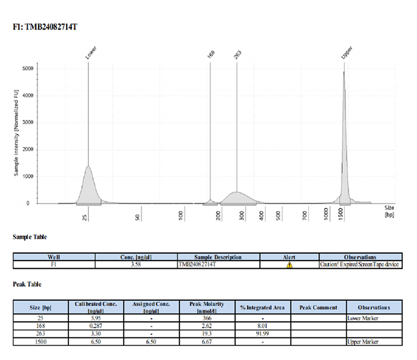This screenshot has height=360, width=417.
Task: Click the calibrated concentration value '5.95'
Action: [96, 318]
